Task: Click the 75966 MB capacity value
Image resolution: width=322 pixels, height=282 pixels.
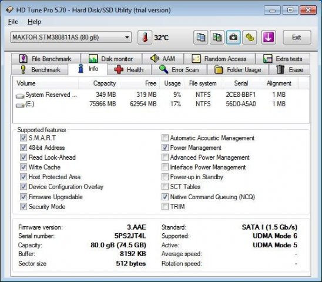Action: (103, 104)
